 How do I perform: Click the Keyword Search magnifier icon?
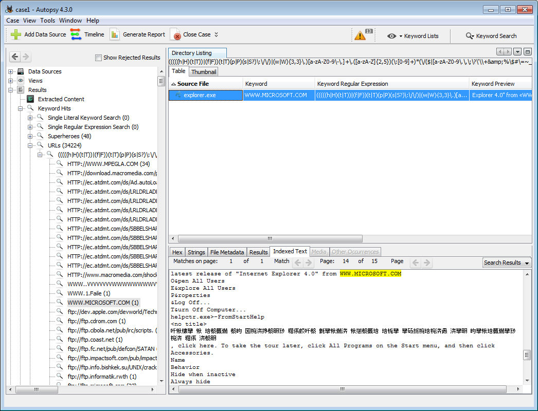pyautogui.click(x=470, y=36)
